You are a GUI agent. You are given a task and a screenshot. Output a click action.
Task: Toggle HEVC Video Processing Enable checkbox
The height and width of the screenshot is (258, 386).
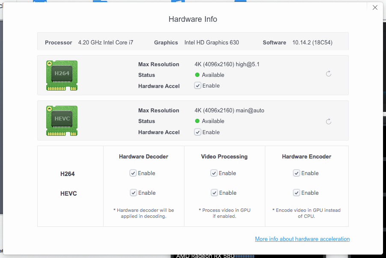(214, 193)
